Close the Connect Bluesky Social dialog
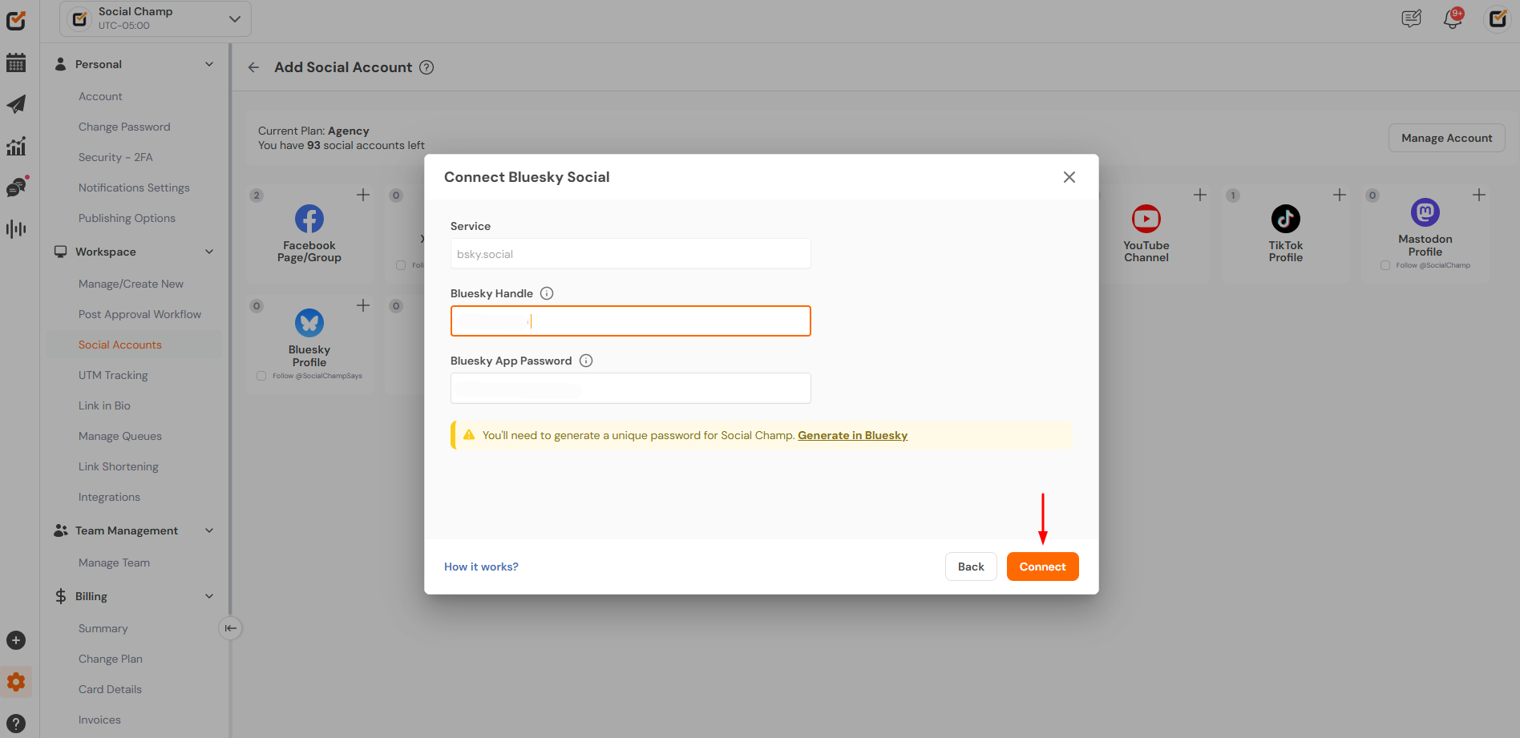This screenshot has width=1520, height=738. point(1069,177)
